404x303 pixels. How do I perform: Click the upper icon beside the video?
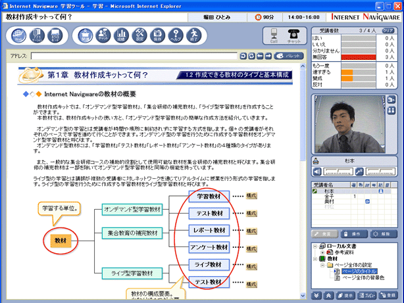[x=391, y=100]
